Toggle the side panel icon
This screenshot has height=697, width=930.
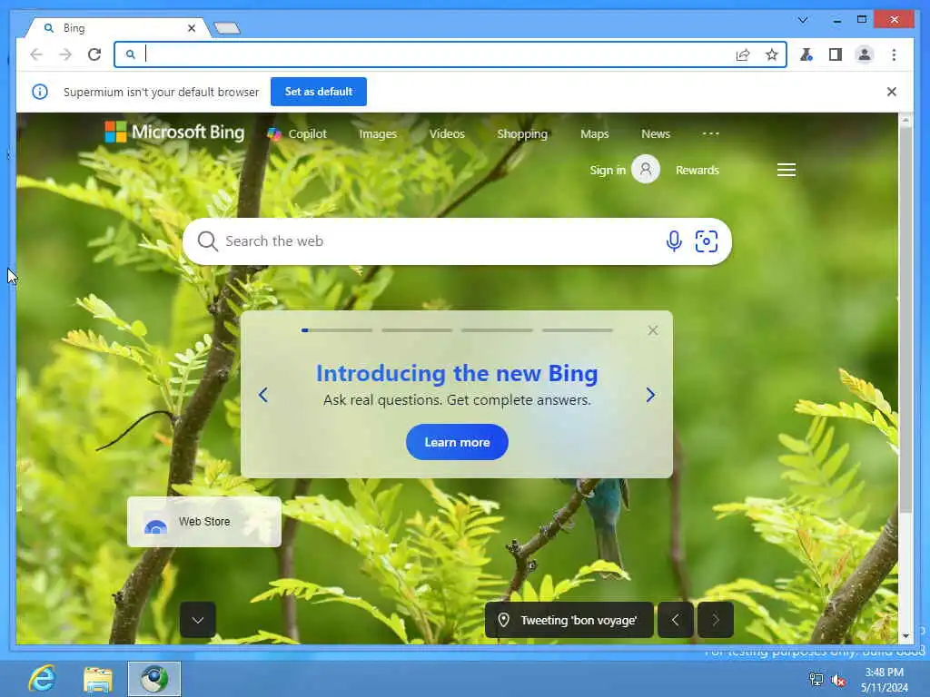836,54
